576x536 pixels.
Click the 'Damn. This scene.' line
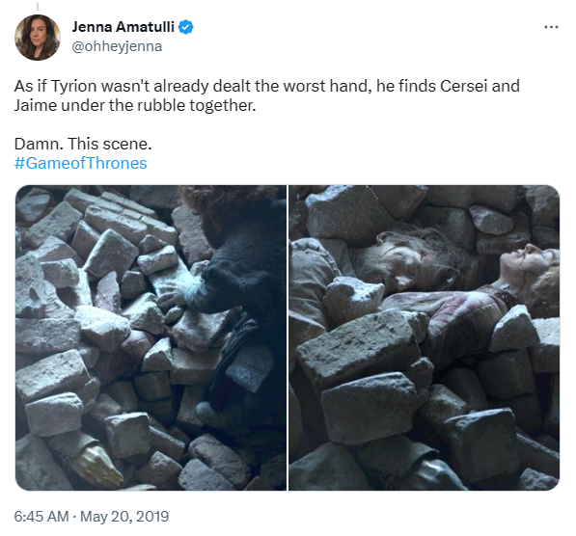click(83, 144)
